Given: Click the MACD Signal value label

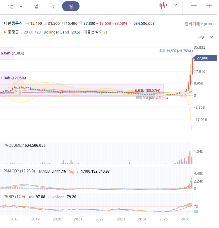Looking at the screenshot, I should [x=74, y=172].
